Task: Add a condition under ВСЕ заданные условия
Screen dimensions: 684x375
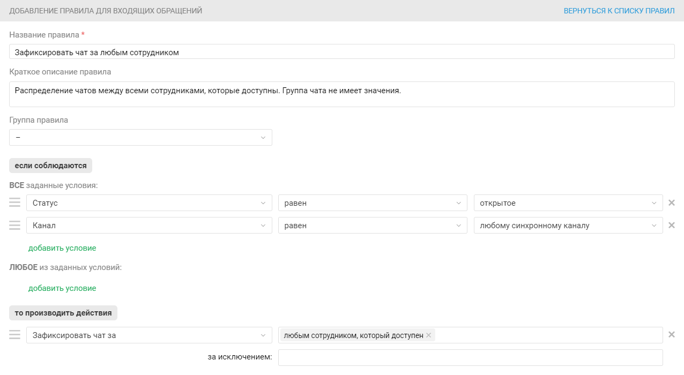Action: click(62, 248)
